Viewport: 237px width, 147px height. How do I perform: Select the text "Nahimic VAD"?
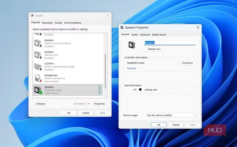point(51,55)
